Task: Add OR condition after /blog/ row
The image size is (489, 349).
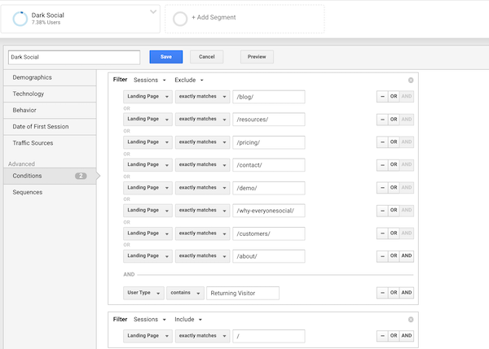Action: point(394,97)
